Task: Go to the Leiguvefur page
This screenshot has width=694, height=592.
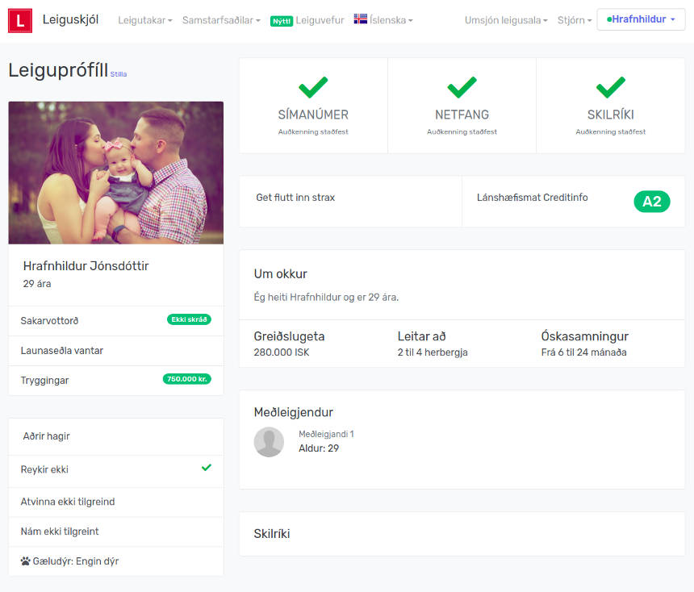Action: [320, 20]
